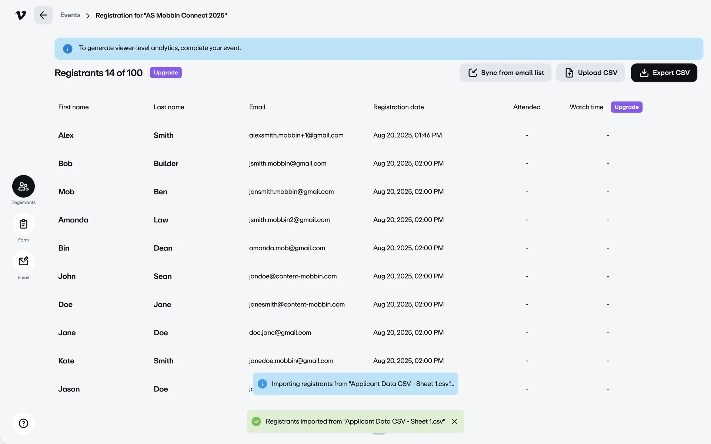Click the Vimeo logo icon

click(21, 15)
